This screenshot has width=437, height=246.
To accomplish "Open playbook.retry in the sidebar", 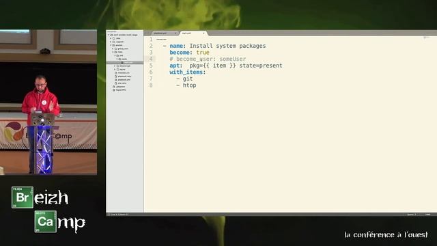I will click(x=124, y=76).
